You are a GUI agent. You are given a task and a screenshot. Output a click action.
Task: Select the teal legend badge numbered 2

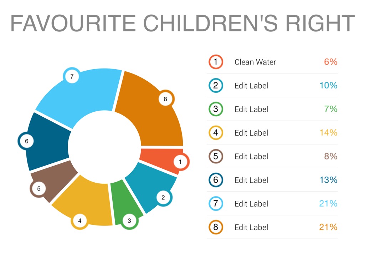[x=216, y=86]
